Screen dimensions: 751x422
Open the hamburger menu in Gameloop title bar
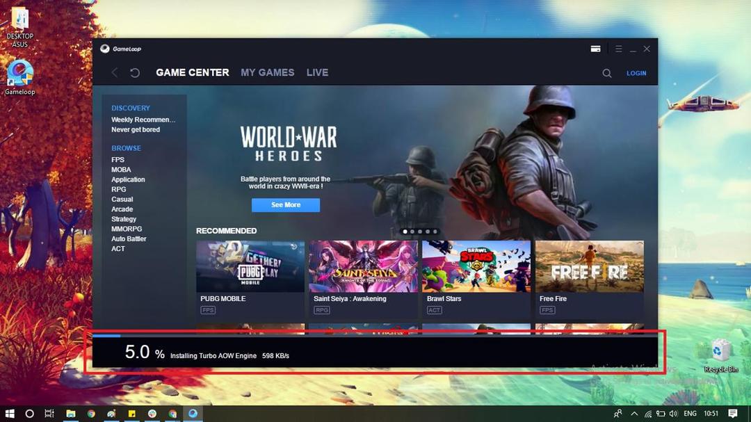[619, 49]
